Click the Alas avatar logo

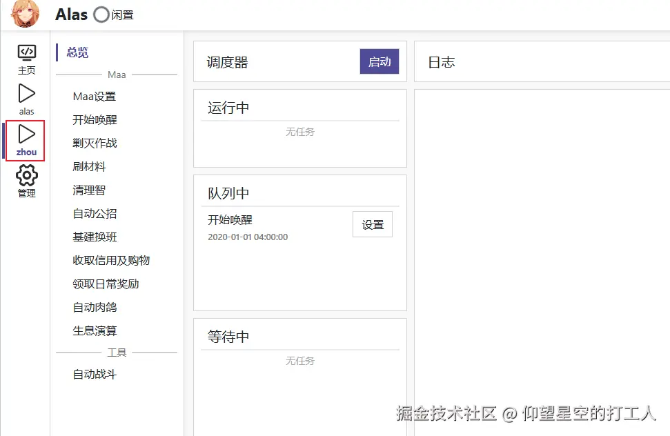(26, 14)
